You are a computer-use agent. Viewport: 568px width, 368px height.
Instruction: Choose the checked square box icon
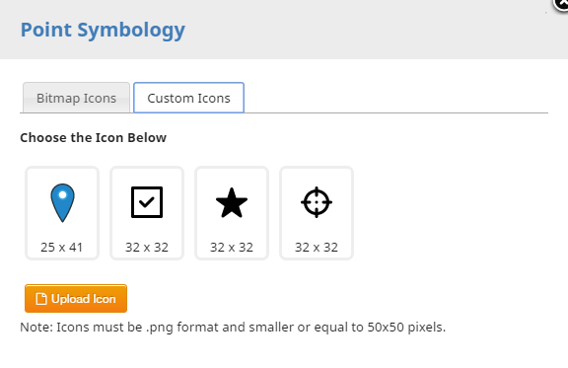[x=147, y=202]
